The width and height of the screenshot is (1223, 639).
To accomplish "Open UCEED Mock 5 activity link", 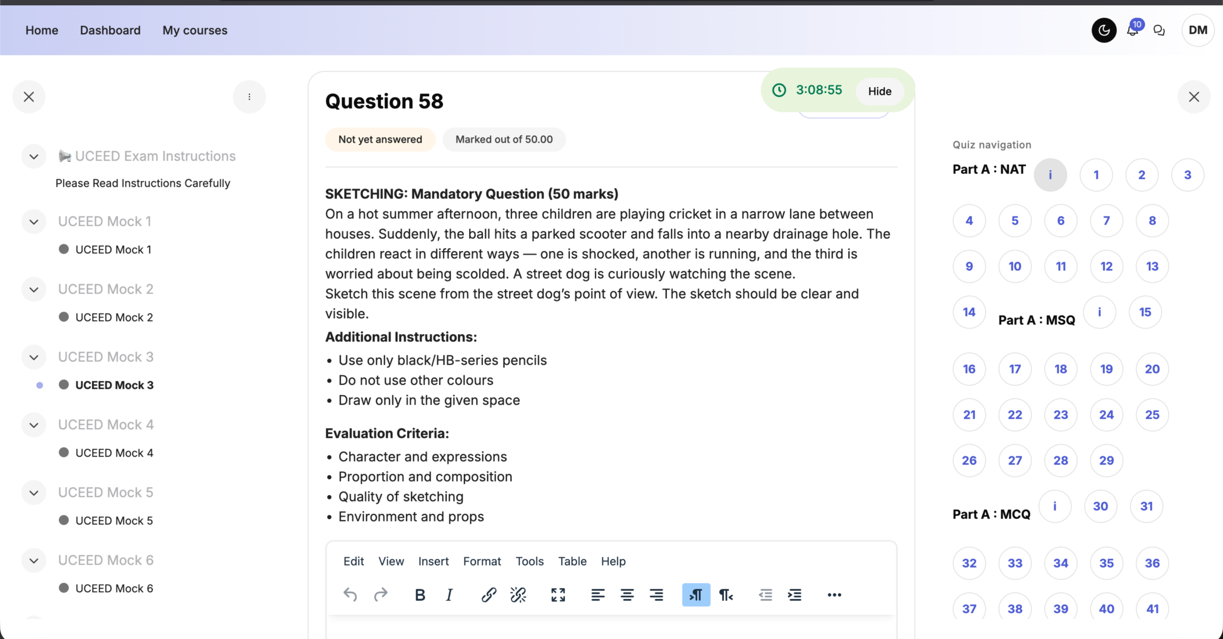I will (114, 521).
